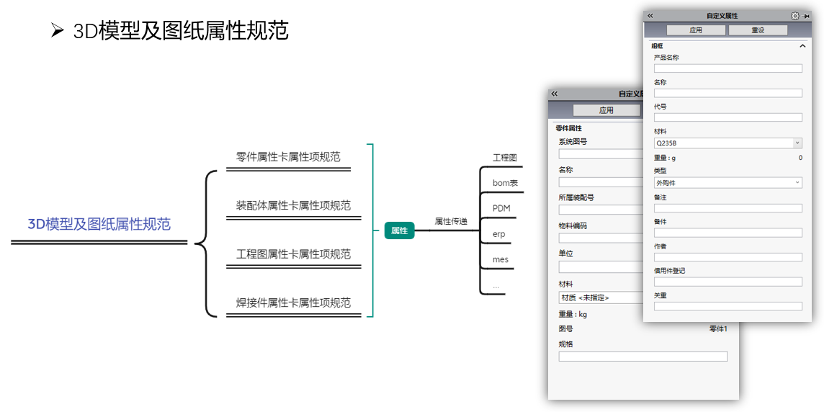Click the gear settings icon in front panel
Screen dimensions: 824x412
(x=795, y=16)
